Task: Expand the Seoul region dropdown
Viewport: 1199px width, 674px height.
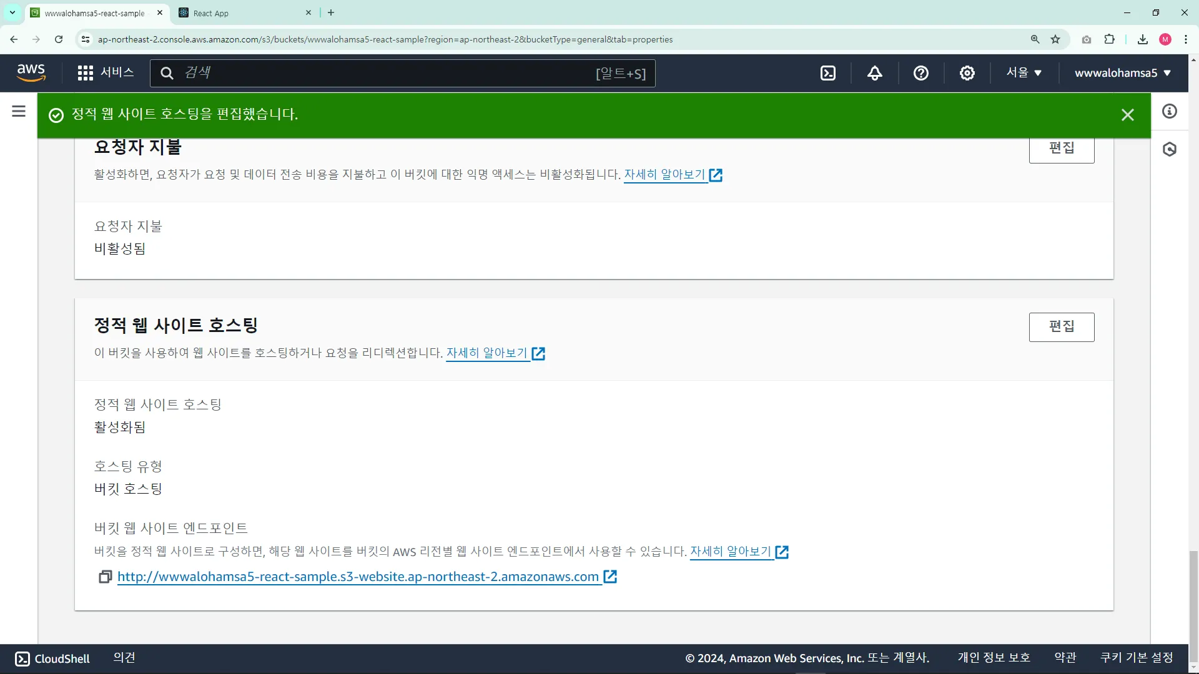Action: pyautogui.click(x=1024, y=73)
